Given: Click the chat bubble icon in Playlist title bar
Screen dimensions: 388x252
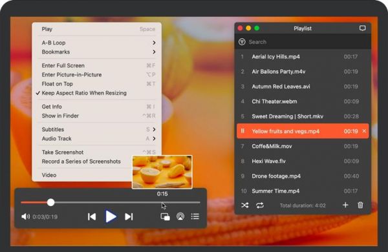Looking at the screenshot, I should point(362,28).
